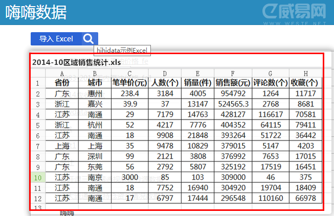Click the 销量(件) header cell
The image size is (334, 216).
tap(197, 83)
